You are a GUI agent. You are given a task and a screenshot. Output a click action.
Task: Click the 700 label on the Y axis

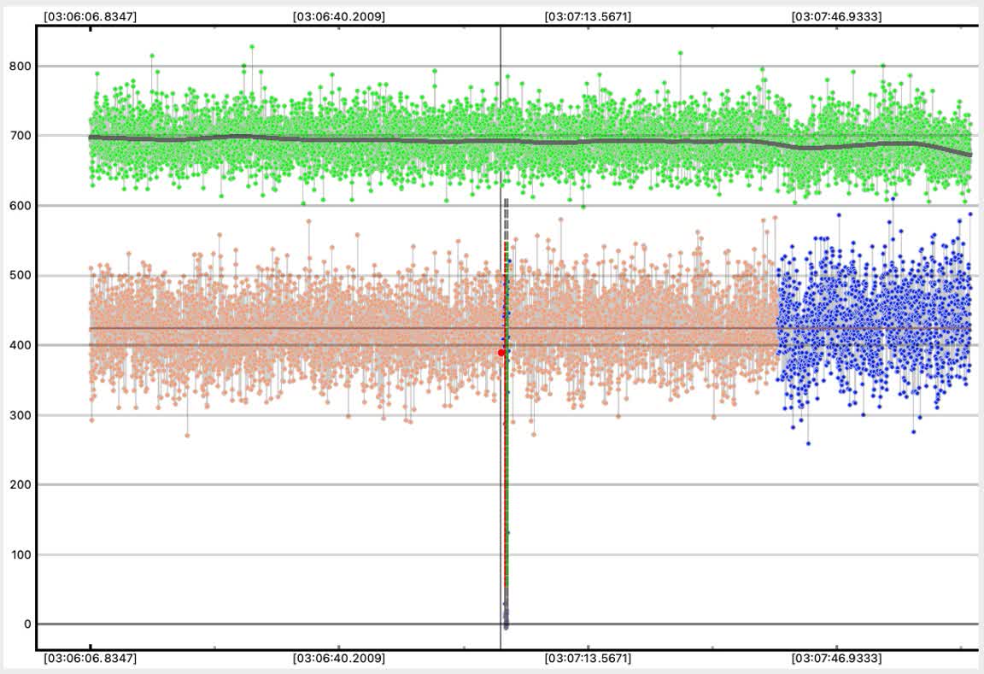click(x=20, y=136)
